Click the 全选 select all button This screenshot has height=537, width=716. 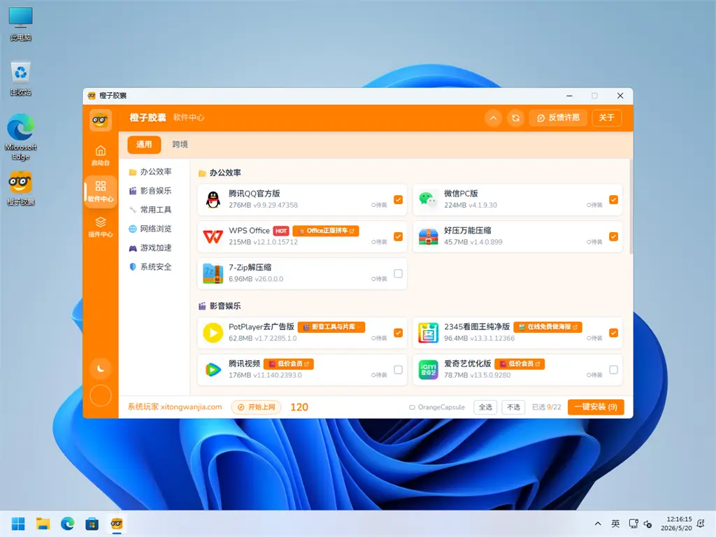pyautogui.click(x=485, y=407)
